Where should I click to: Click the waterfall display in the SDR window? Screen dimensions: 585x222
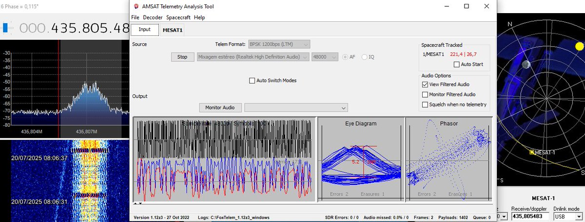(64, 181)
